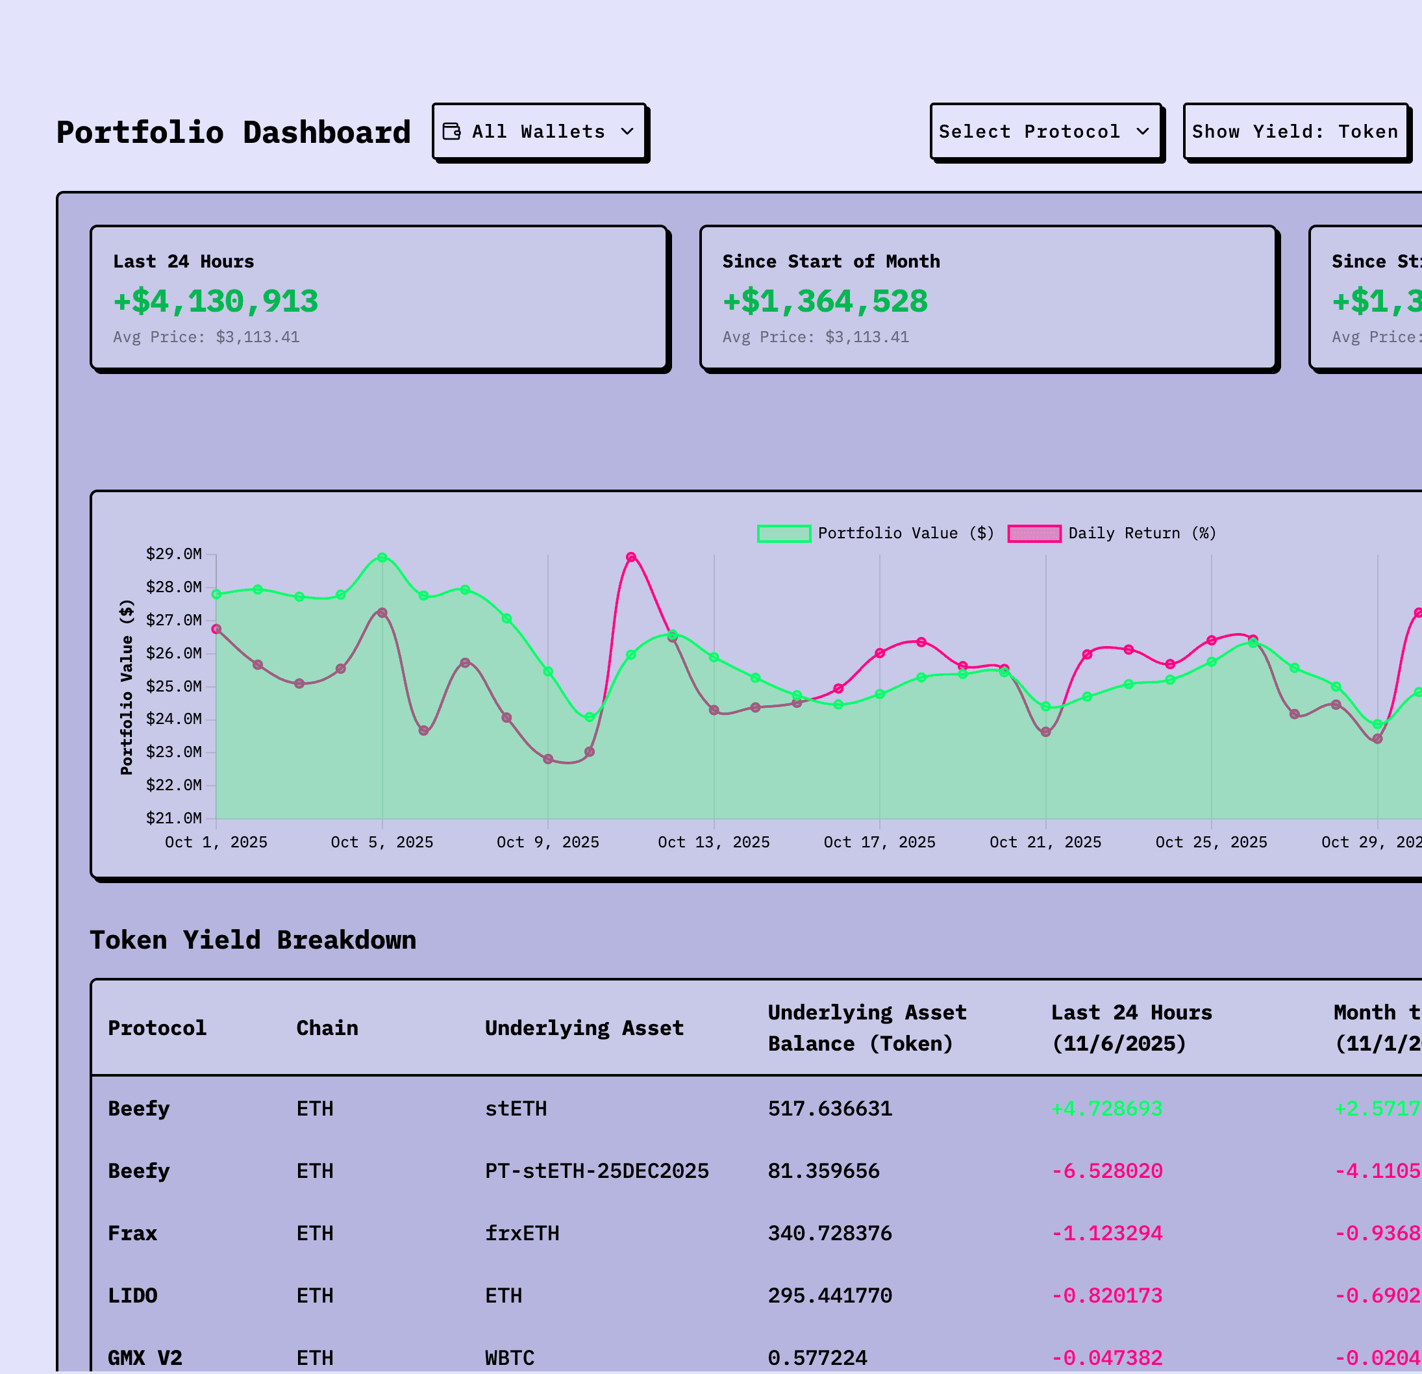Click the wallet icon in All Wallets selector
1422x1374 pixels.
[451, 131]
